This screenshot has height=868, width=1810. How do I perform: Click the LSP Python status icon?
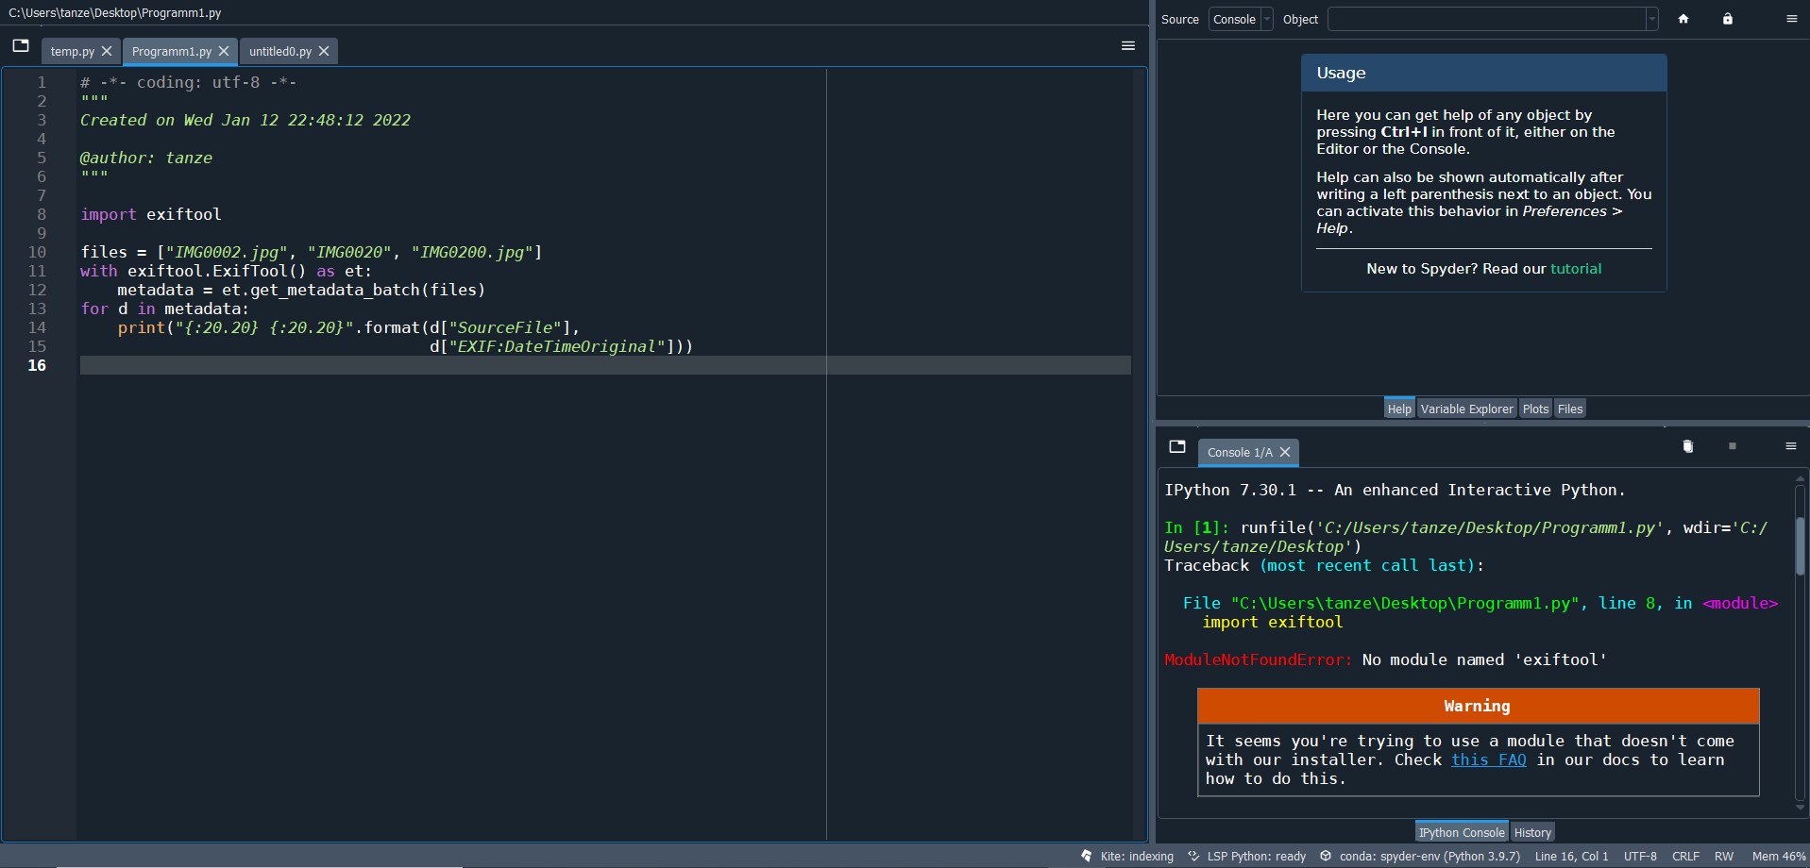pos(1193,856)
